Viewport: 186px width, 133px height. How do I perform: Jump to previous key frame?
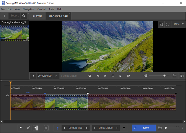click(90, 76)
